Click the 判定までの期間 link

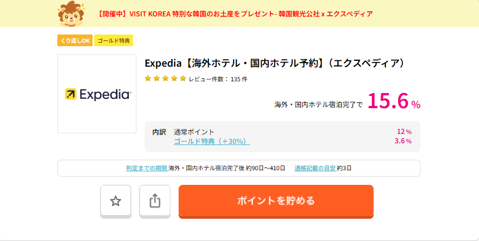(x=146, y=168)
